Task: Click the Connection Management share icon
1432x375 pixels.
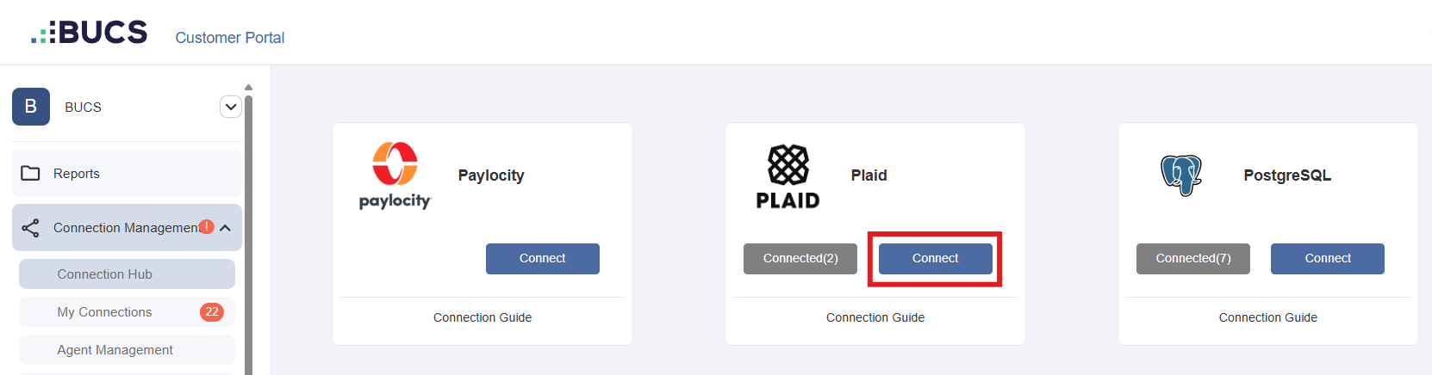Action: 30,228
